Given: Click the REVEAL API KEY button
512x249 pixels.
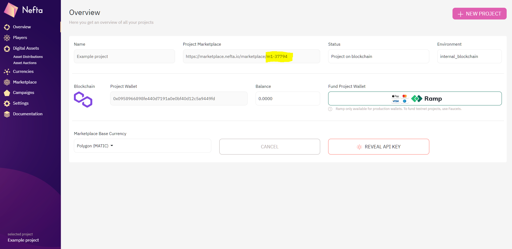Looking at the screenshot, I should coord(379,147).
